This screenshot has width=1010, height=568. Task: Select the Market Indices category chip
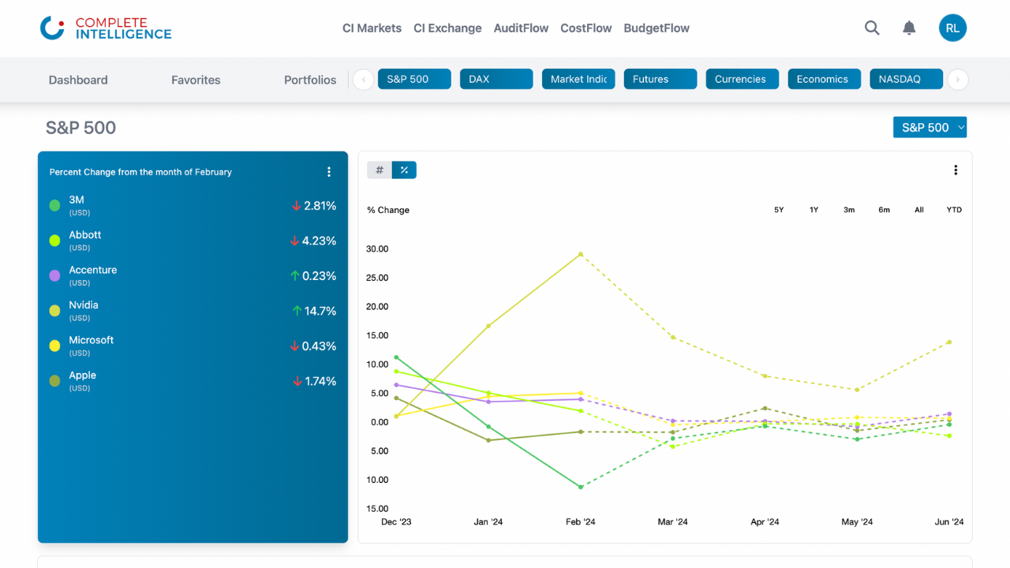point(578,79)
